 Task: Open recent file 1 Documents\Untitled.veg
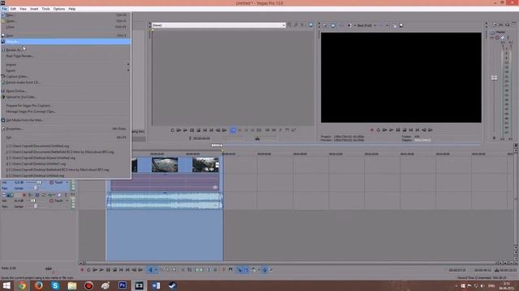(x=66, y=145)
